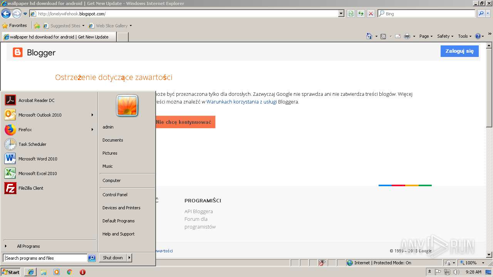
Task: Click the Bing search box
Action: coord(426,13)
